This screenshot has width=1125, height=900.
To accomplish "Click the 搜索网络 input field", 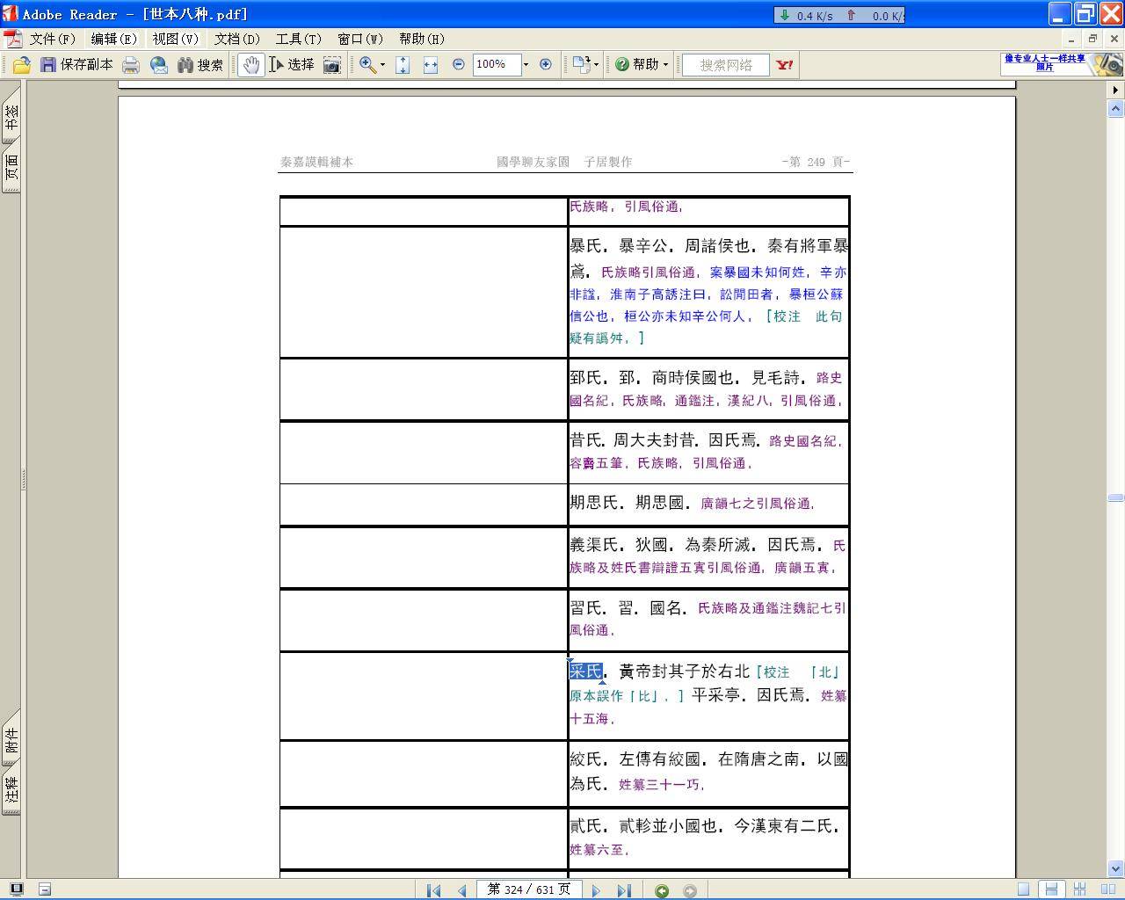I will [x=725, y=65].
